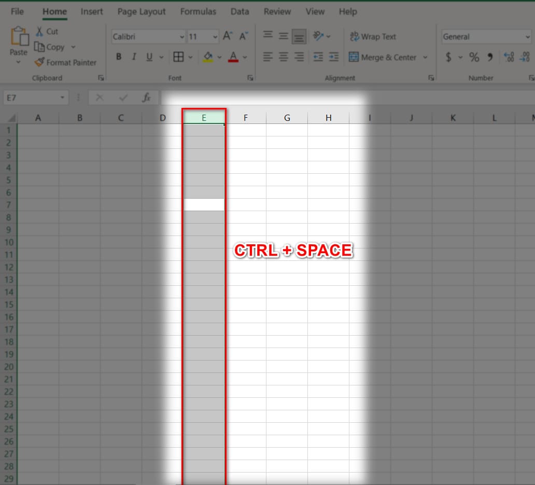Image resolution: width=535 pixels, height=485 pixels.
Task: Decrease font size with the smaller A icon
Action: (244, 36)
